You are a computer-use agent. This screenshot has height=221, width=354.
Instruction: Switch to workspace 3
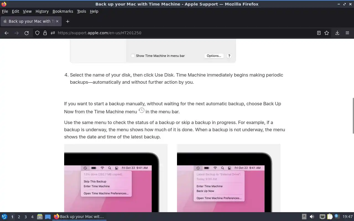tap(25, 217)
